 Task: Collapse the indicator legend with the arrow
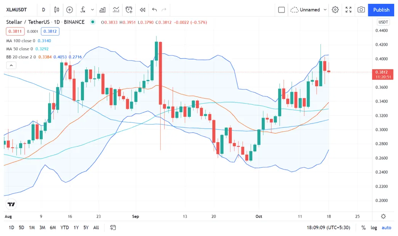pos(11,65)
